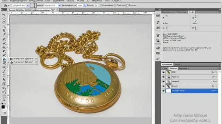The height and width of the screenshot is (124, 222).
Task: Click the Непрозрачность 100% field
Action: [80, 6]
